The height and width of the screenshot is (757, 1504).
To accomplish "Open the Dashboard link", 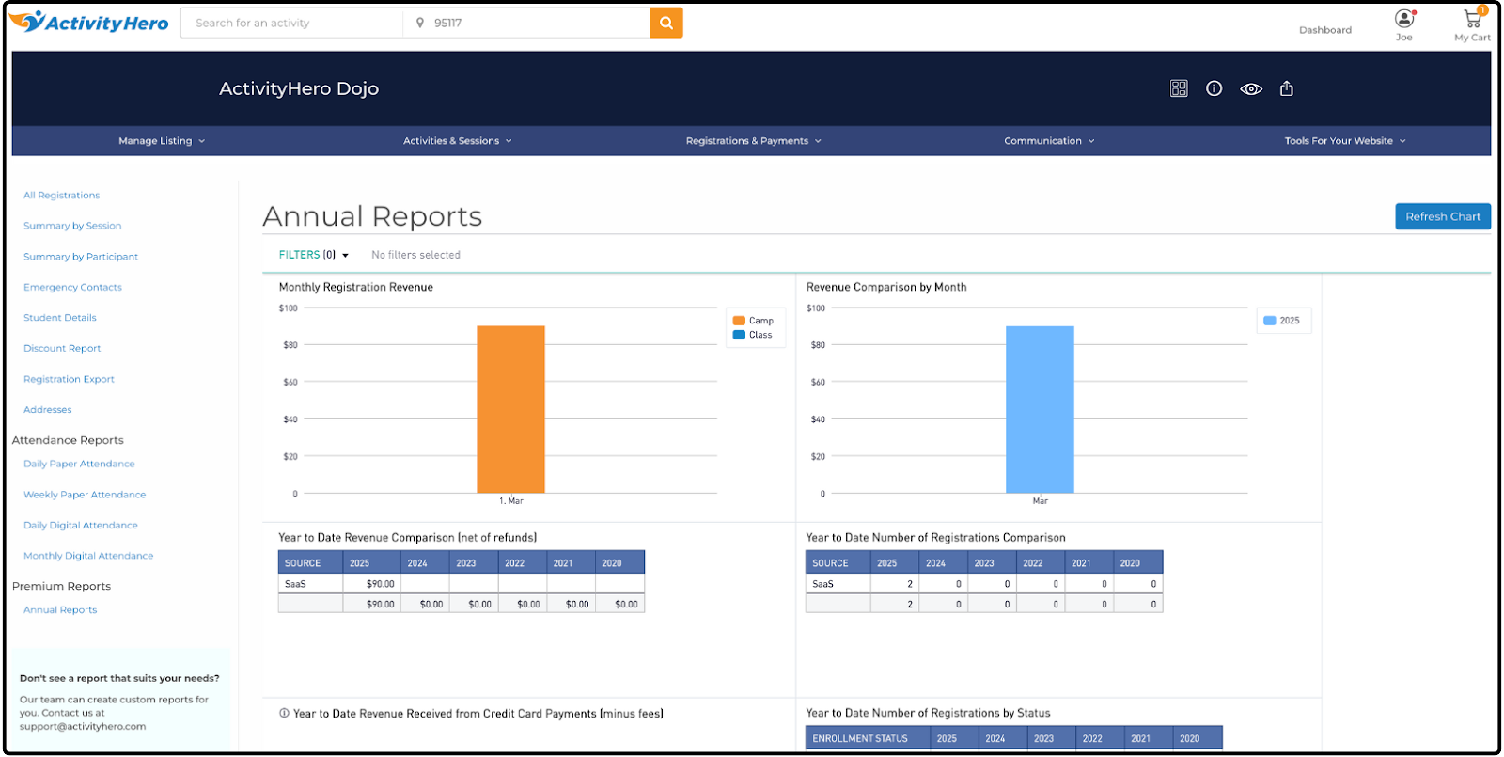I will click(x=1325, y=30).
